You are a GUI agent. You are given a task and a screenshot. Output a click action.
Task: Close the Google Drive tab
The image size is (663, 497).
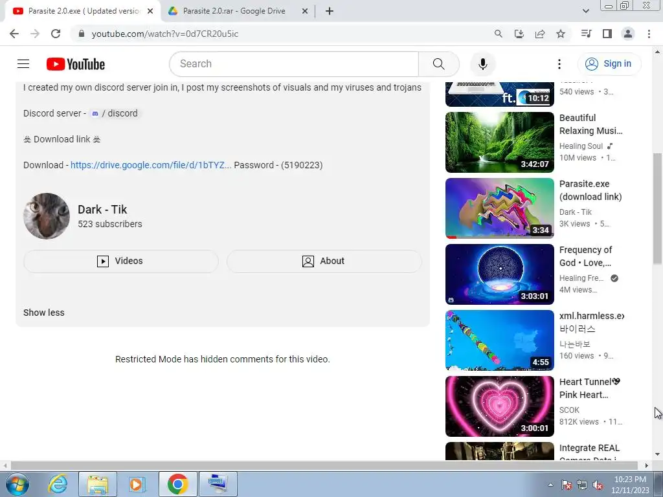[305, 12]
